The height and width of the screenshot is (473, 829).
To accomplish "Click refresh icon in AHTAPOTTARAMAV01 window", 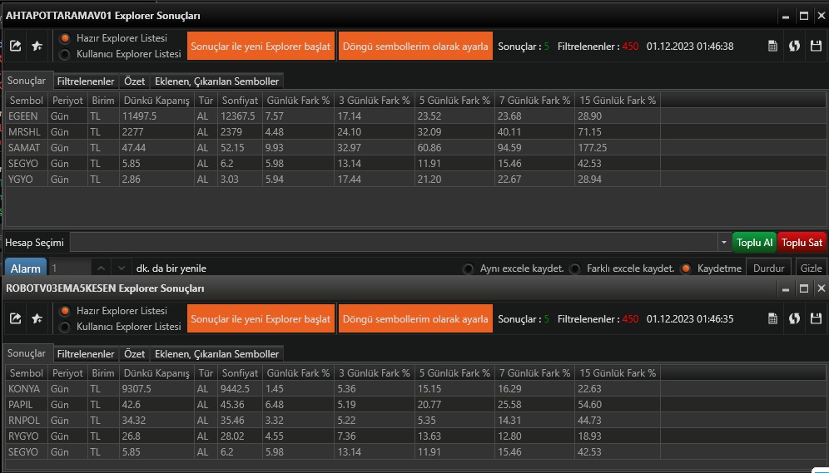I will [794, 46].
